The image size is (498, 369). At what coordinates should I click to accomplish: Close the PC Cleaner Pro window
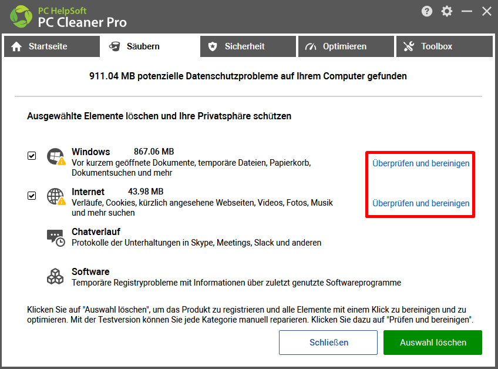coord(487,11)
